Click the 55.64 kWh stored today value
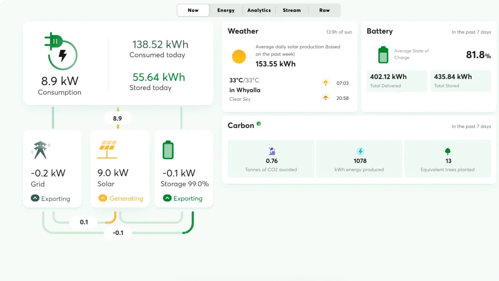 pos(159,77)
